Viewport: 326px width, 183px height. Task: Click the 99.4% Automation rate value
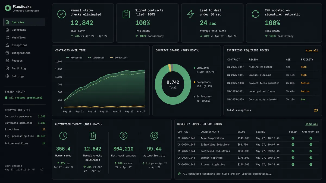click(x=154, y=149)
